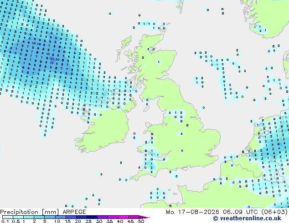Click the 'Mo 17-08-2026' forecast date

(x=192, y=212)
